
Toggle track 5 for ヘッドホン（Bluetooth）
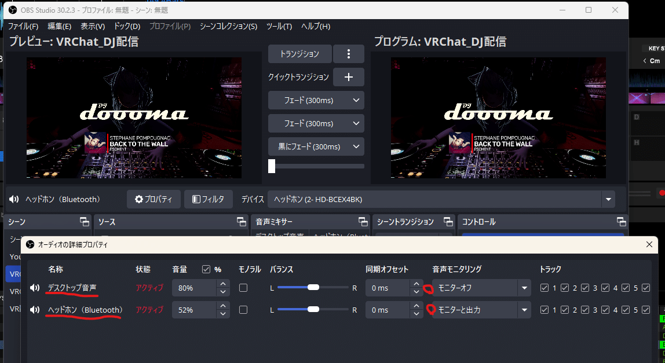(626, 310)
